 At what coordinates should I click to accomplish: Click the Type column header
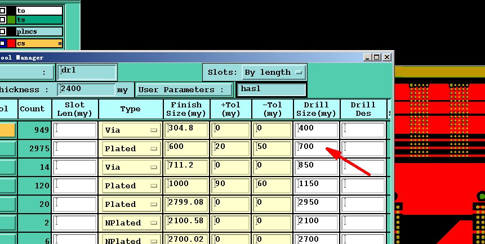coord(131,109)
